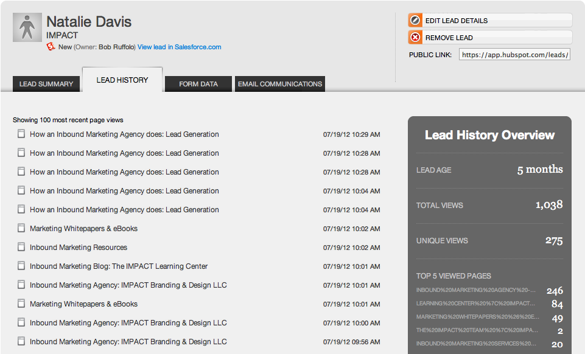Click the LEARNING%20CENTER top viewed page entry
Viewport: 585px width, 354px height.
tap(475, 304)
